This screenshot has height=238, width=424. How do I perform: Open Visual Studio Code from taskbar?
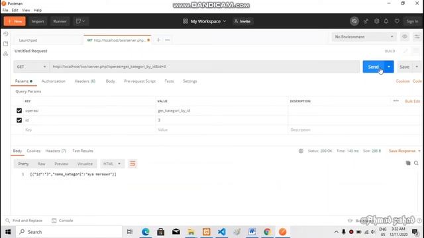(222, 232)
